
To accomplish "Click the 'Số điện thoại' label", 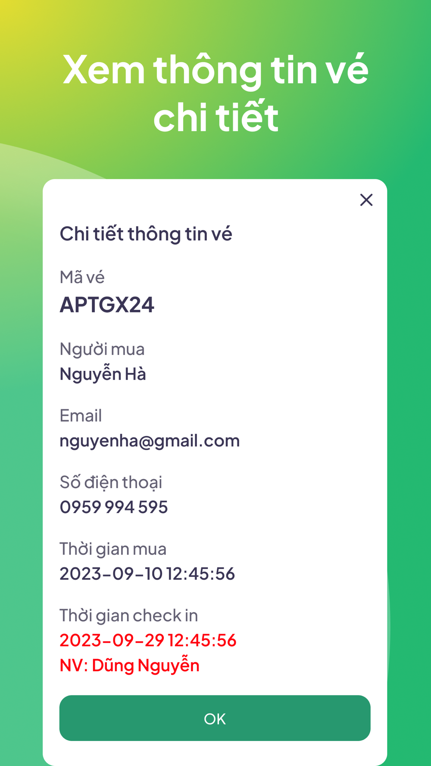I will [x=111, y=482].
